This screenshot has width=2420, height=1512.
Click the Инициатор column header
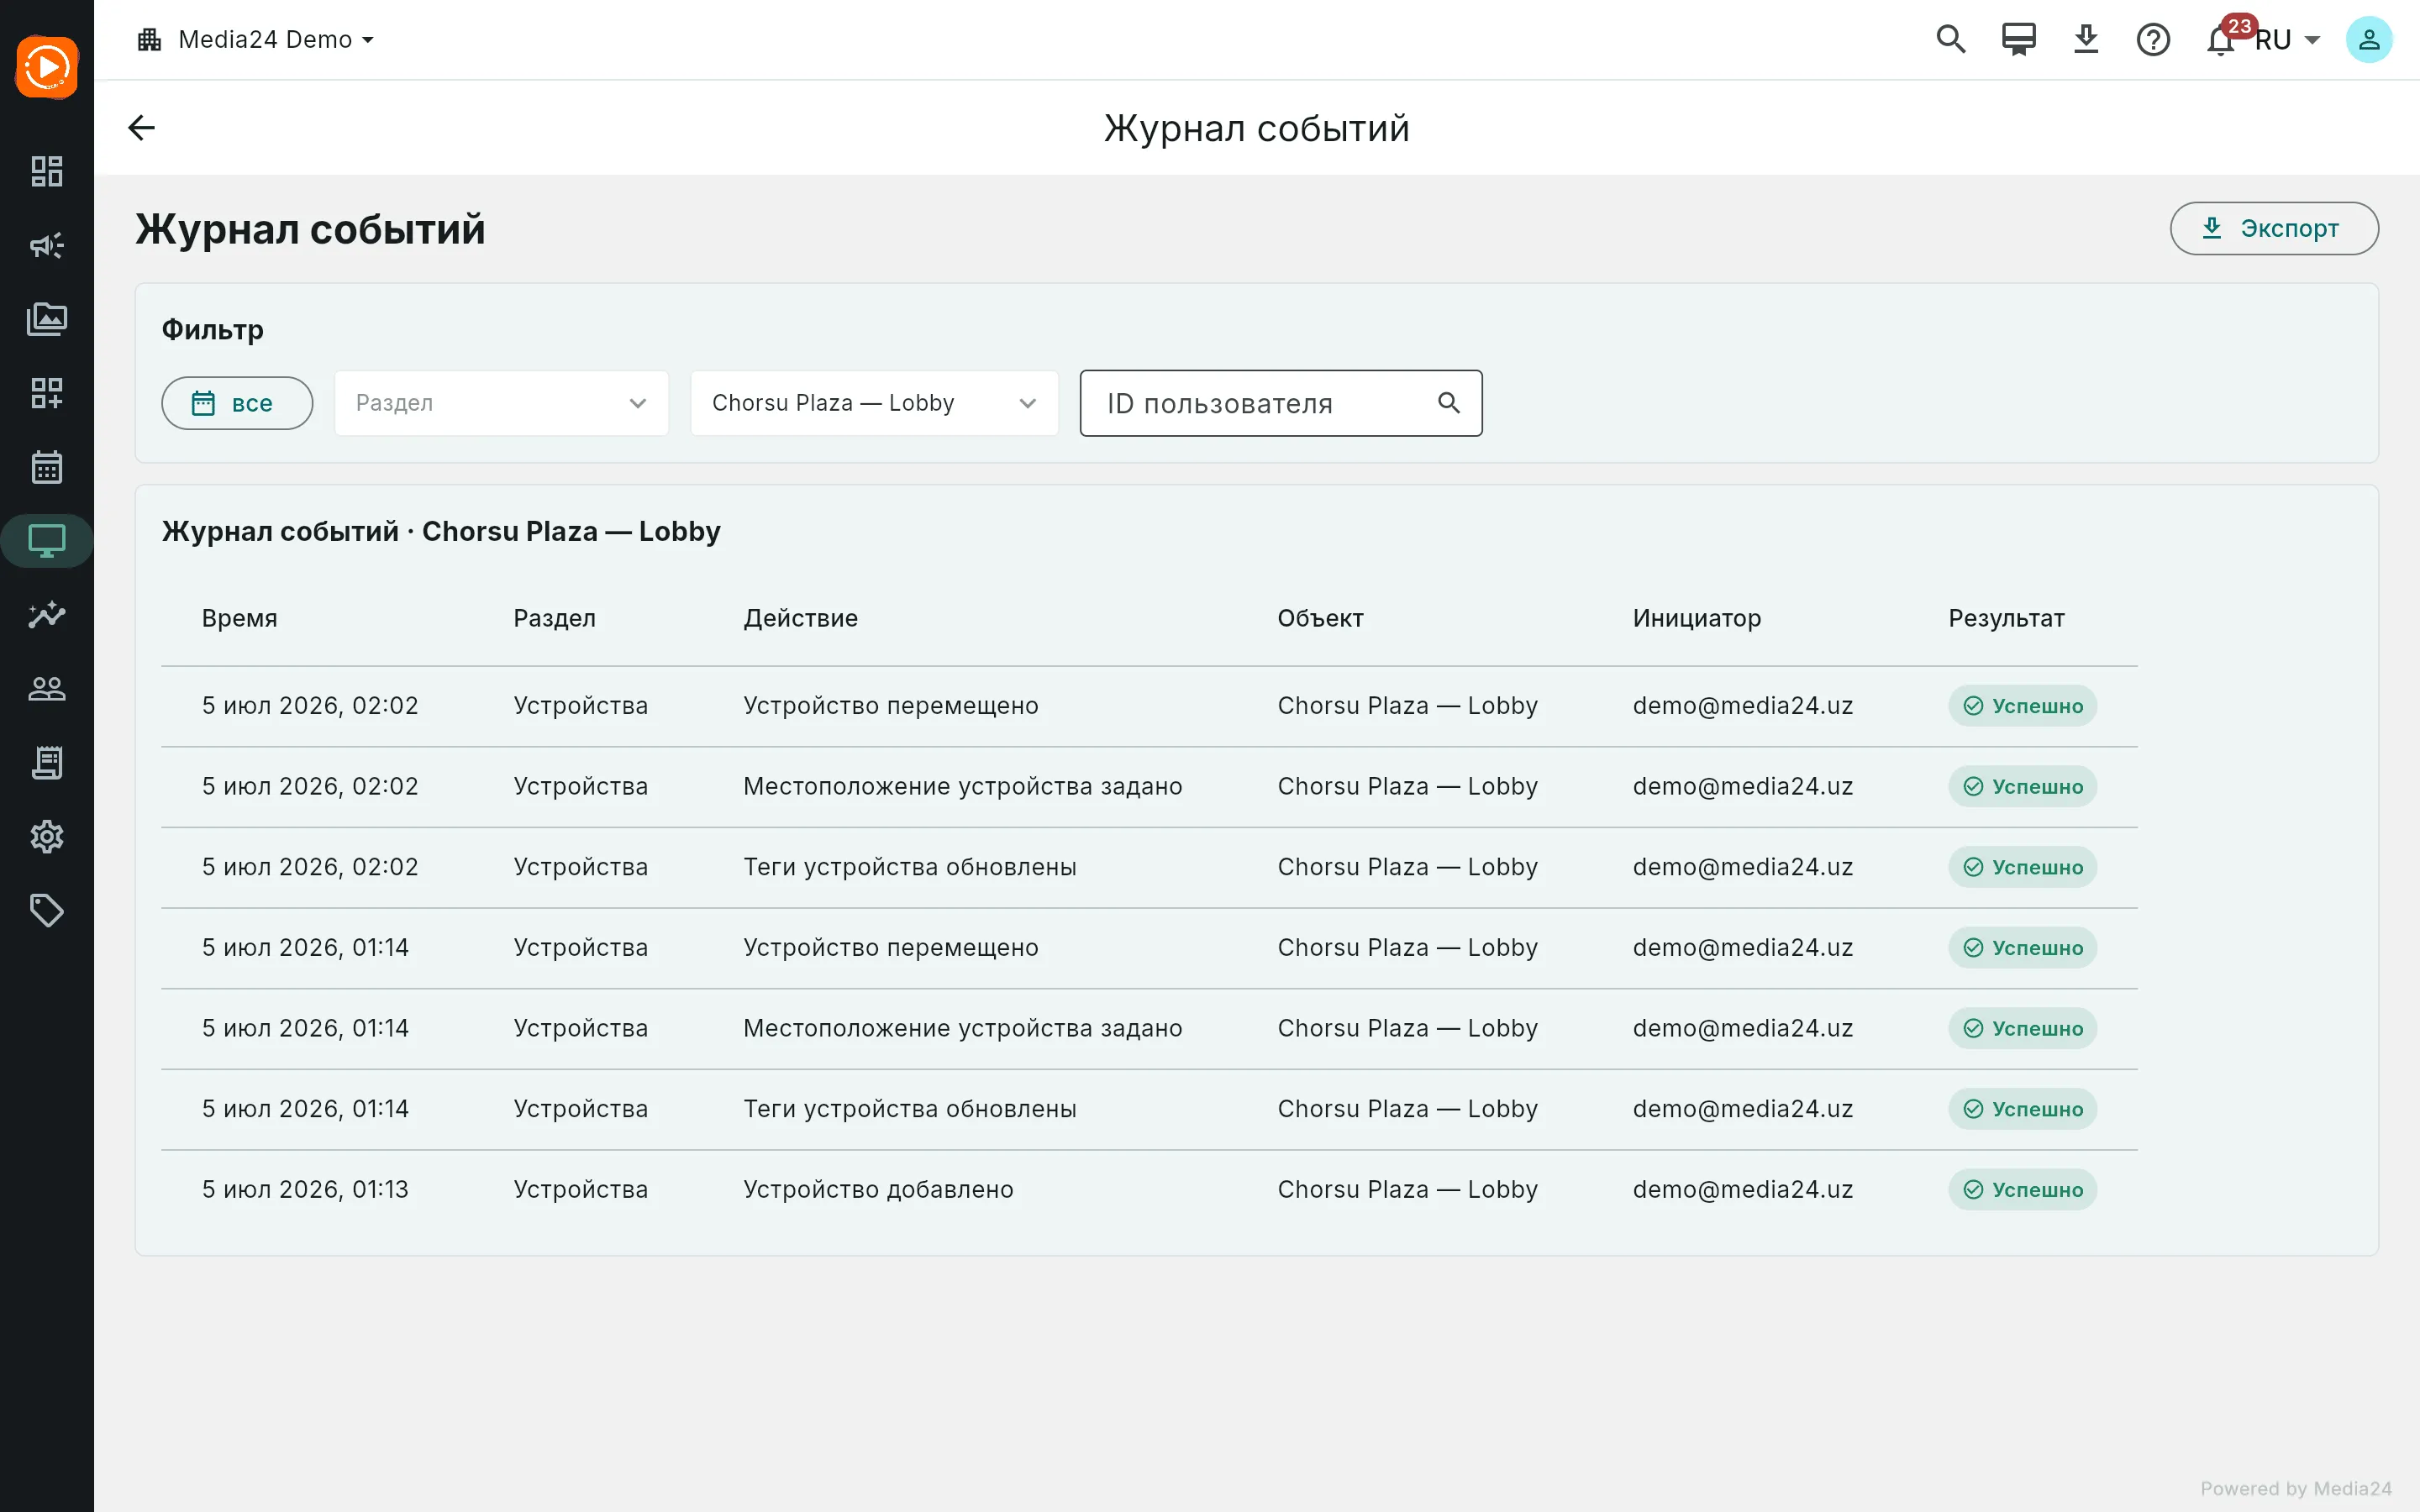(x=1697, y=618)
